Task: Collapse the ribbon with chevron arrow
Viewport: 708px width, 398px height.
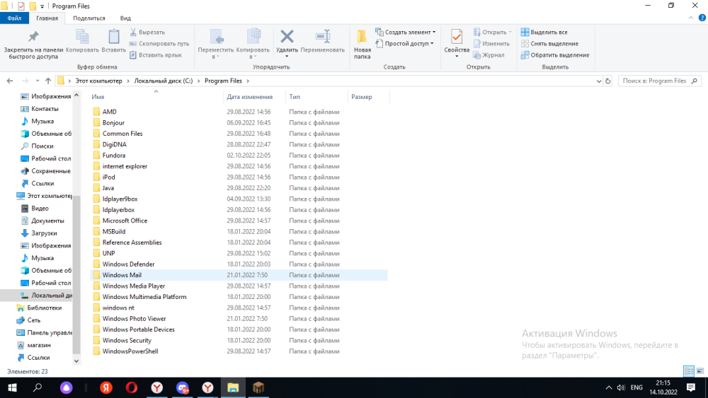Action: (x=690, y=18)
